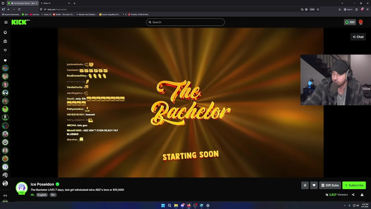
Task: Open Firefox View button
Action: [x=3, y=3]
